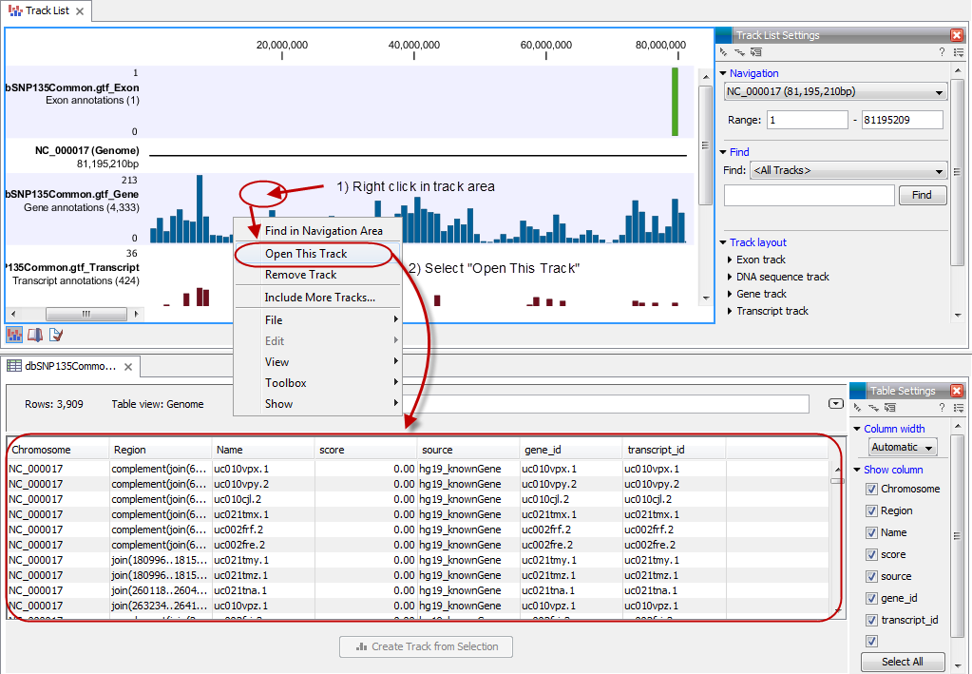
Task: Expand the Exon track layout section
Action: point(730,260)
